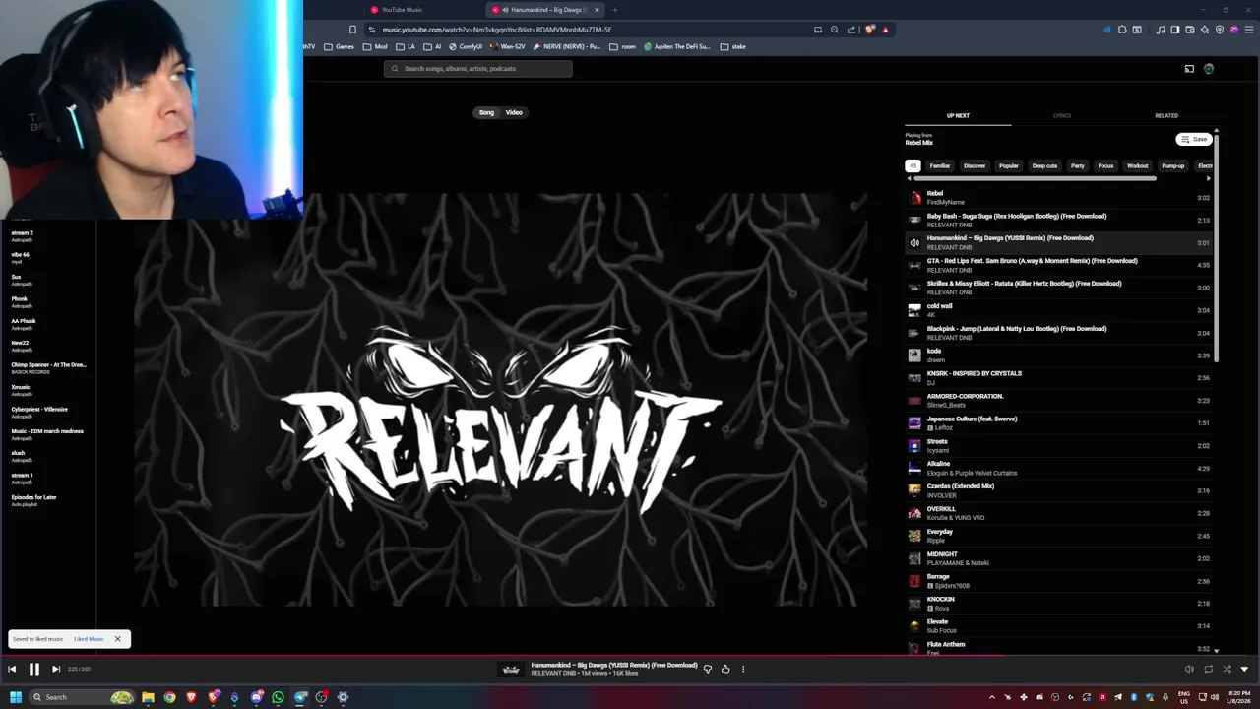Open the volume control
This screenshot has height=709, width=1260.
pos(1189,669)
